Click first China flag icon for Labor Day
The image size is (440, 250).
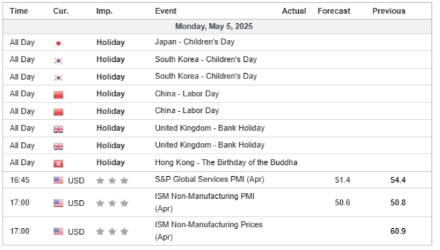(x=59, y=94)
